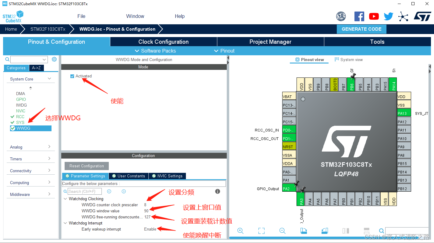Click the horizontal split/flip icon

coord(367,231)
